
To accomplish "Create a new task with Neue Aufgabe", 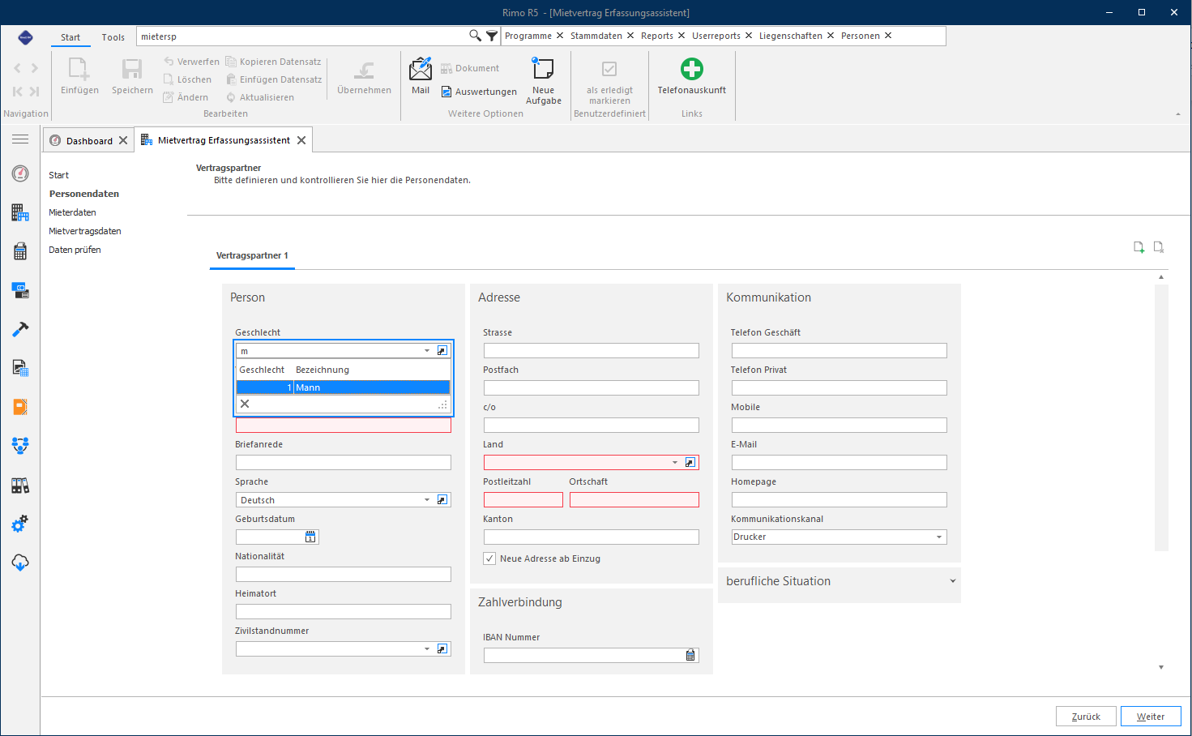I will pos(543,80).
